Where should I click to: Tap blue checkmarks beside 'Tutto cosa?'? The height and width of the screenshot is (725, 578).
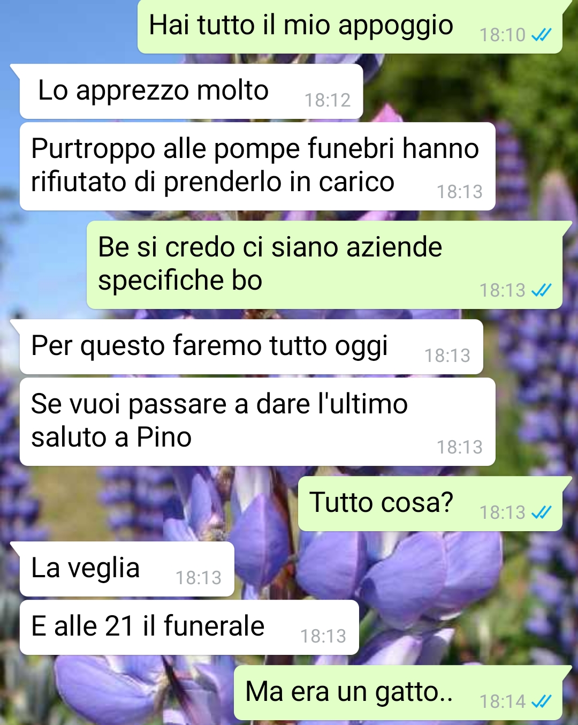(x=541, y=512)
